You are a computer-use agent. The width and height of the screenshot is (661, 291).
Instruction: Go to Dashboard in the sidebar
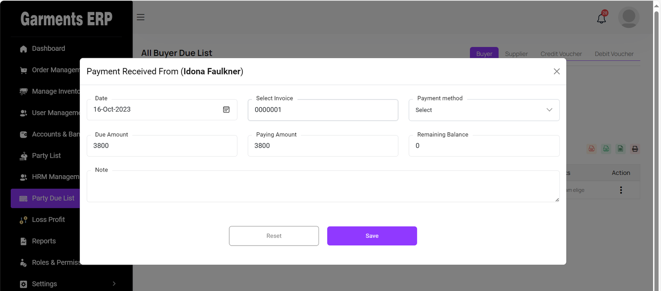point(48,48)
